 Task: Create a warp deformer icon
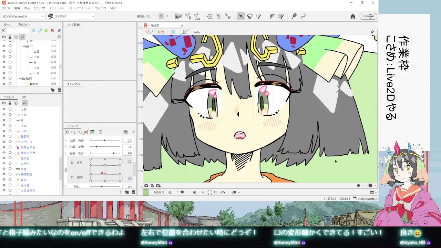coord(210,16)
